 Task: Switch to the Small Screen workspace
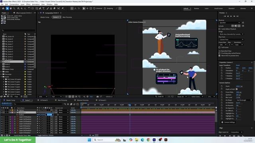click(218, 8)
